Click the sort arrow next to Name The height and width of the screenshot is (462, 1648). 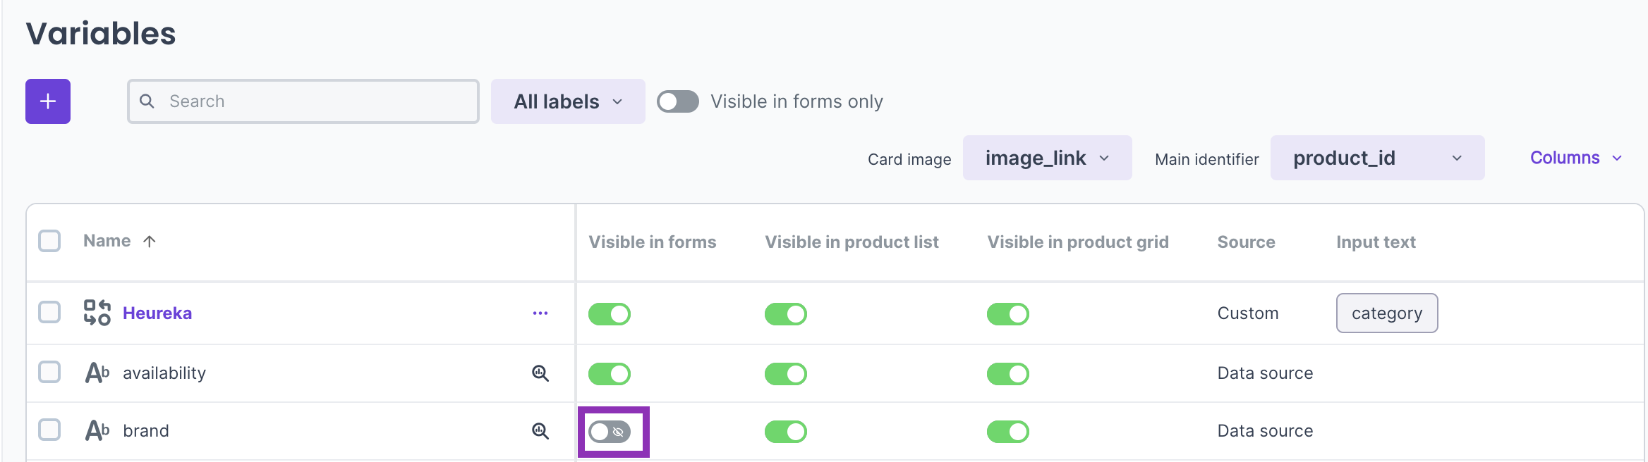[x=150, y=242]
